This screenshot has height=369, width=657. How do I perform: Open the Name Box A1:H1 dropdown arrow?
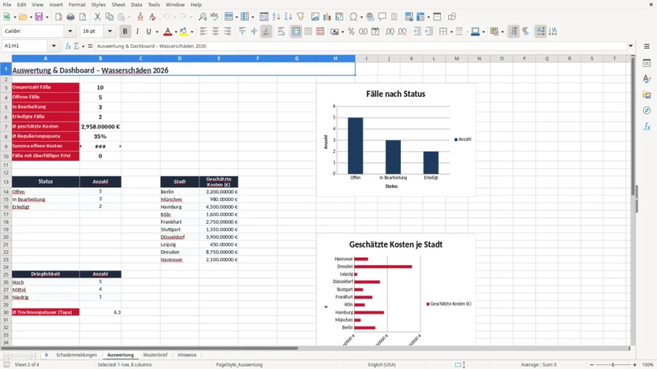point(54,46)
